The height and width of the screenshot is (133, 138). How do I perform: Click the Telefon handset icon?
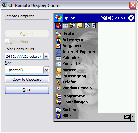click(59, 82)
